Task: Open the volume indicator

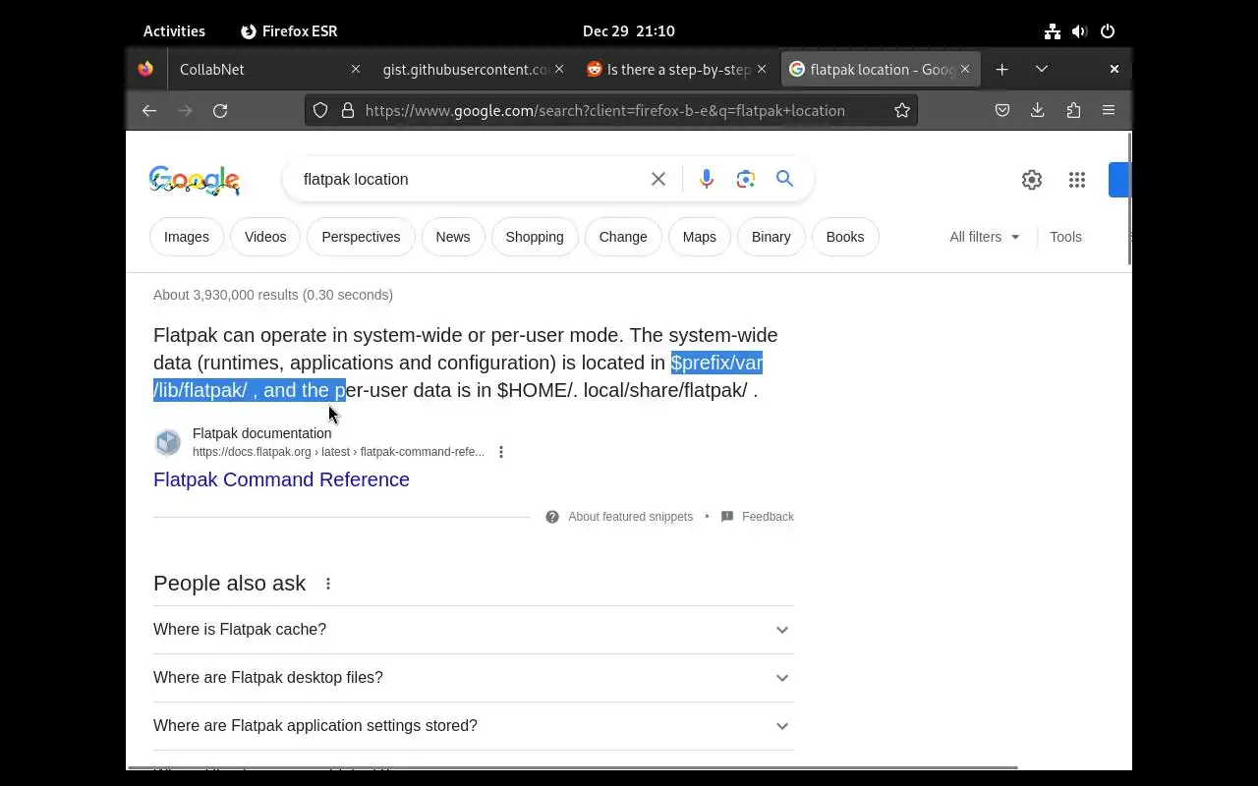Action: [1080, 31]
